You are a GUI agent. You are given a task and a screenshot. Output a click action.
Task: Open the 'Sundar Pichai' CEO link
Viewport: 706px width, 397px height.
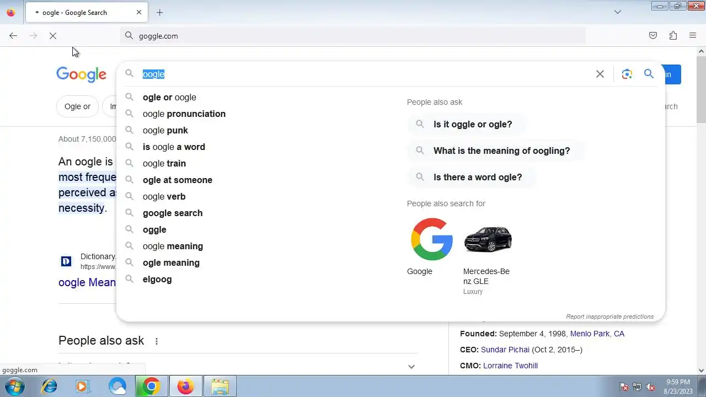[x=505, y=350]
